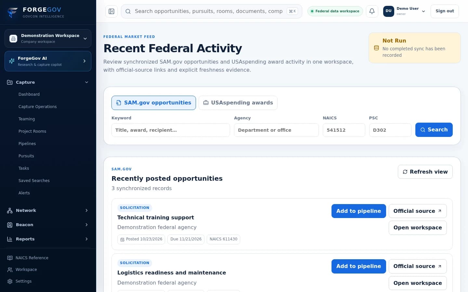Open the ForgeGov AI panel arrow
Image resolution: width=468 pixels, height=292 pixels.
[x=84, y=61]
